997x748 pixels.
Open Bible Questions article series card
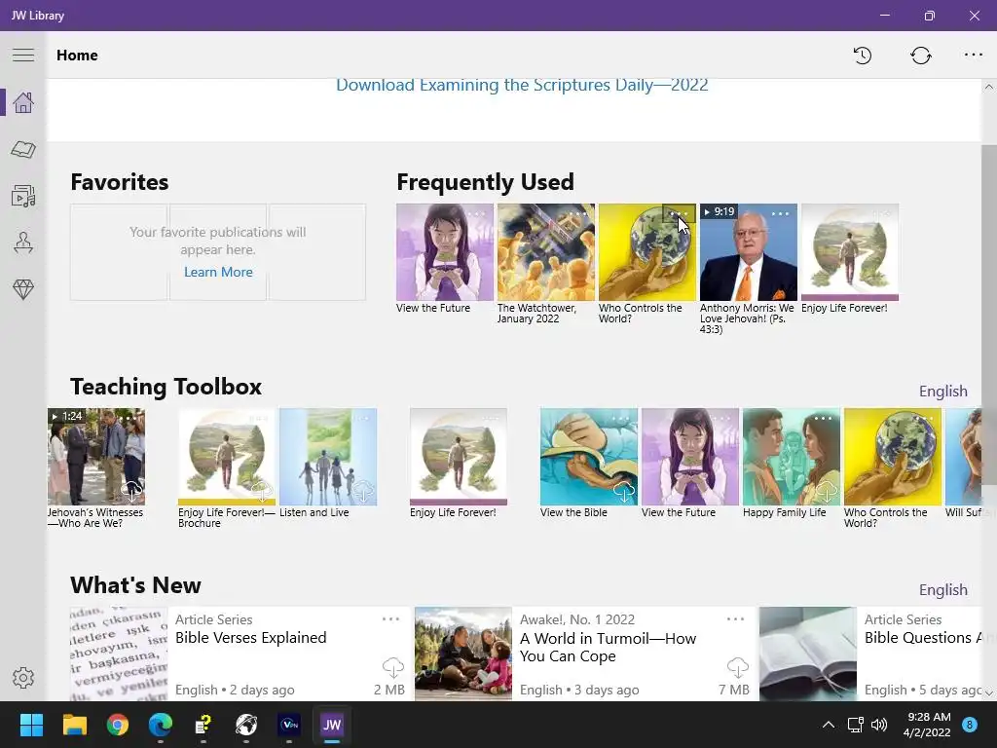pos(870,654)
